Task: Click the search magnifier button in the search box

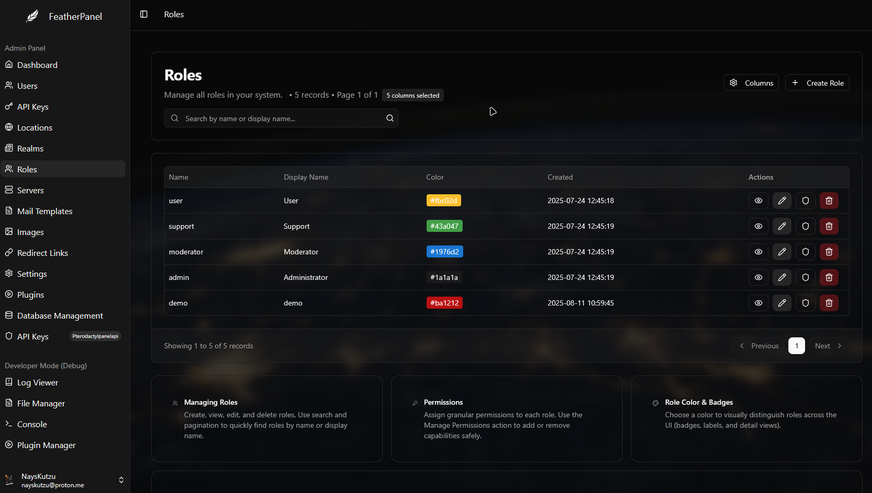Action: (389, 118)
